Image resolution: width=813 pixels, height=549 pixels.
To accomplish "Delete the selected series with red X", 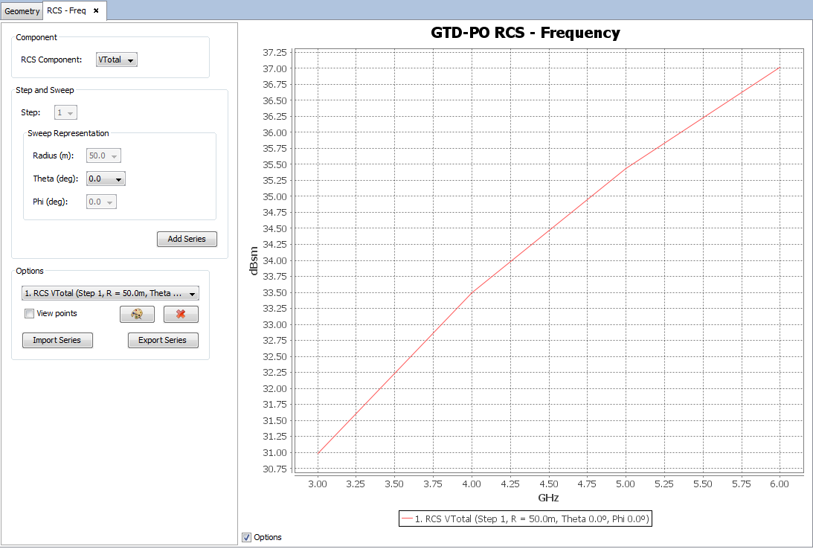I will pos(181,314).
